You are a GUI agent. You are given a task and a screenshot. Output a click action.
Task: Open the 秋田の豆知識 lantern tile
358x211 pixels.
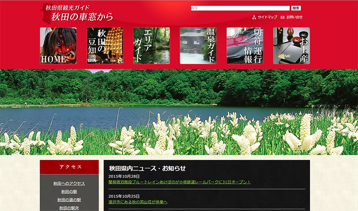(x=105, y=46)
